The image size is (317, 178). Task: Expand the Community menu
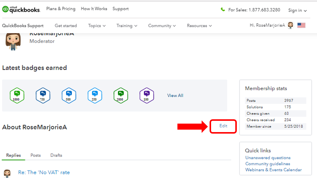(162, 26)
